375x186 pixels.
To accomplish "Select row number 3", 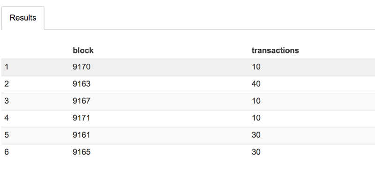I will (x=7, y=101).
